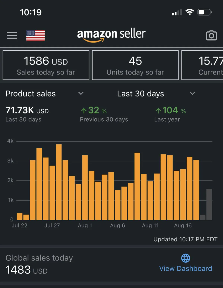Image resolution: width=223 pixels, height=288 pixels.
Task: Open the Units today so far card
Action: coord(135,65)
